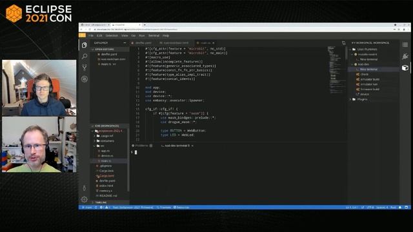The image size is (413, 232).
Task: Collapse the CHE (WORKSPACE) section
Action: click(x=110, y=126)
